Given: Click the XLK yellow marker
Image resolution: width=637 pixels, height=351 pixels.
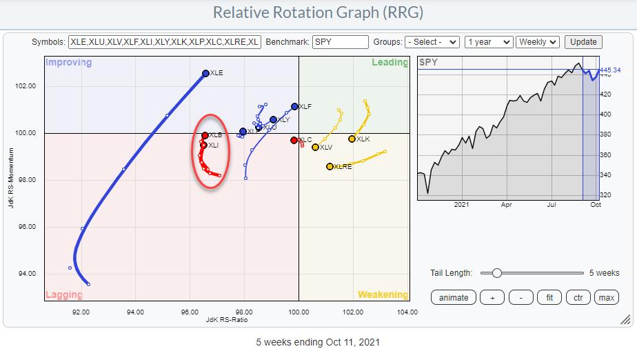Looking at the screenshot, I should click(x=352, y=139).
